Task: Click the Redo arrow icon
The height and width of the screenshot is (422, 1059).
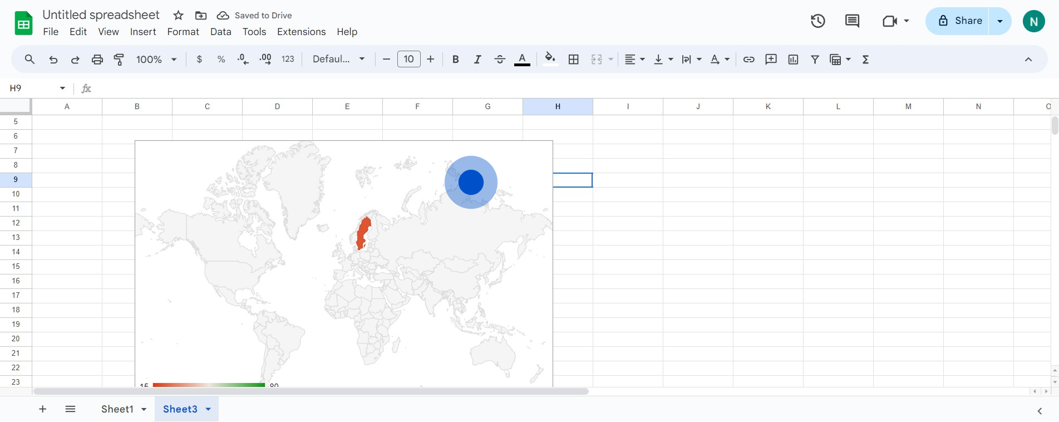Action: [x=75, y=59]
